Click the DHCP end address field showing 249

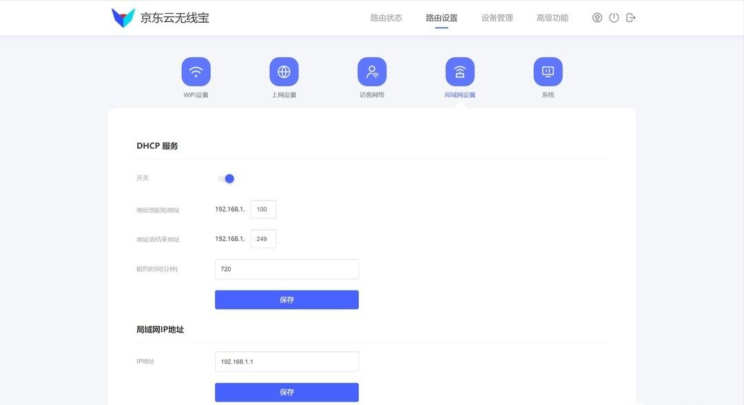coord(263,238)
